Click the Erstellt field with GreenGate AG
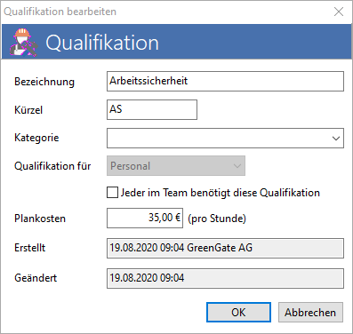353x334 pixels. (225, 248)
